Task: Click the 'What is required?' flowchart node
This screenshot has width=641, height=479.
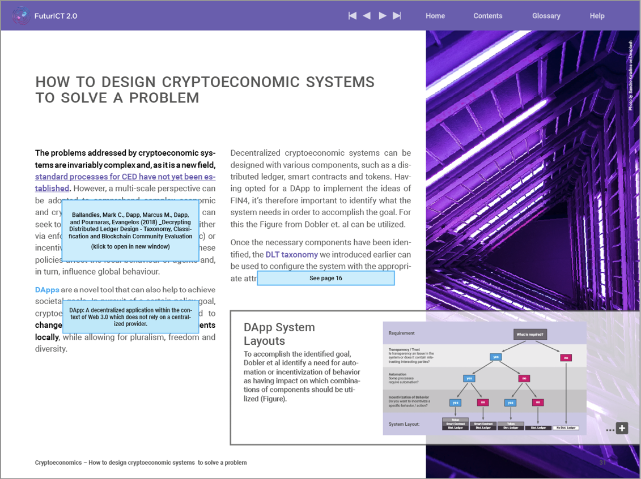Action: coord(530,335)
